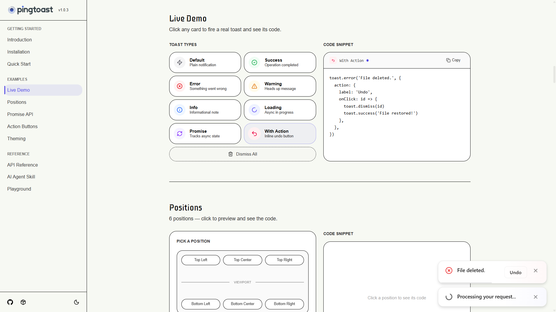Close the Processing your request toast

(x=536, y=297)
